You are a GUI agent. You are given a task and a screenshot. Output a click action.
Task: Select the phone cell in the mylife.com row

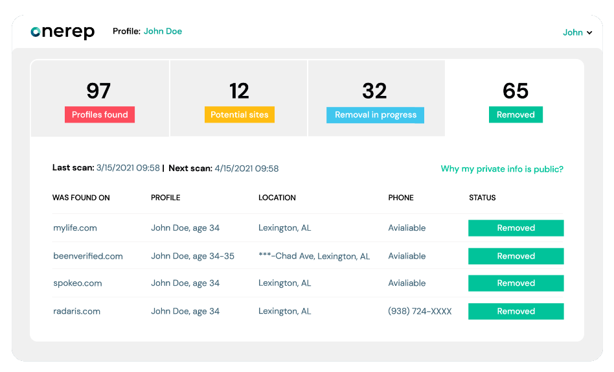click(407, 228)
